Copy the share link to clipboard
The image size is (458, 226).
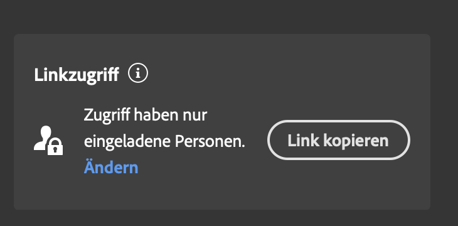click(x=339, y=140)
